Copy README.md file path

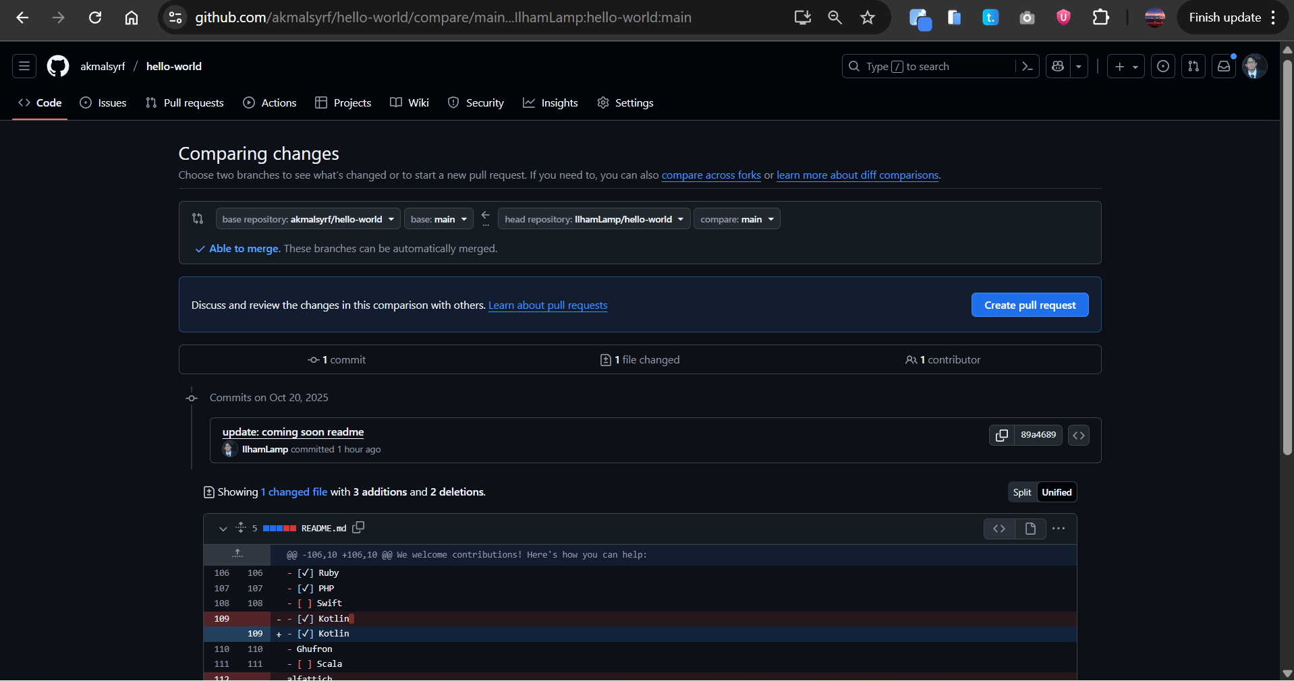[x=358, y=527]
